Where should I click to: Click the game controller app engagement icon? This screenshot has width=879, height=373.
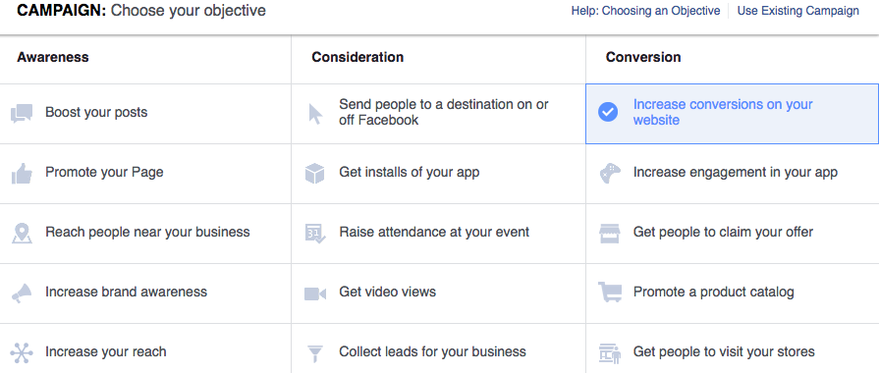point(609,173)
